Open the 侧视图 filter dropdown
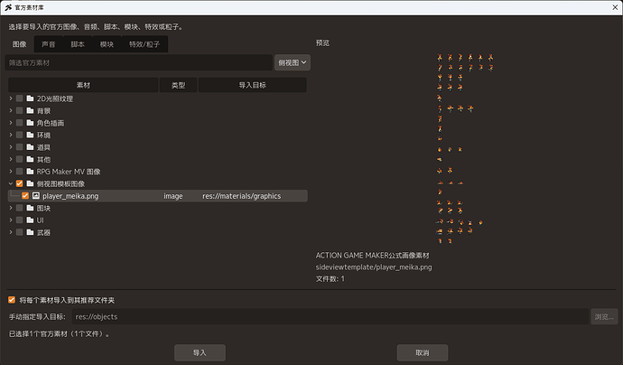Viewport: 623px width, 365px height. (x=292, y=62)
